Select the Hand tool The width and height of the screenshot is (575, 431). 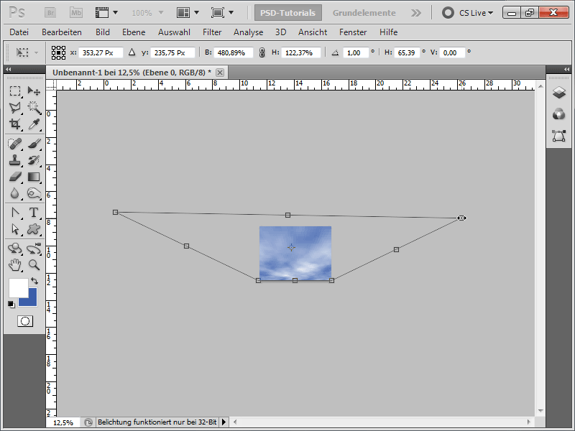click(x=14, y=264)
